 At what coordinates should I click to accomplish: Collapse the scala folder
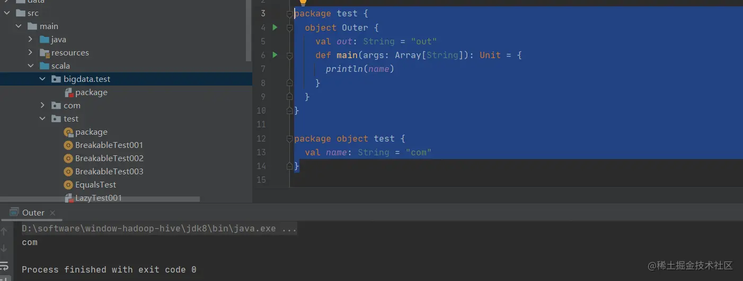click(x=30, y=66)
